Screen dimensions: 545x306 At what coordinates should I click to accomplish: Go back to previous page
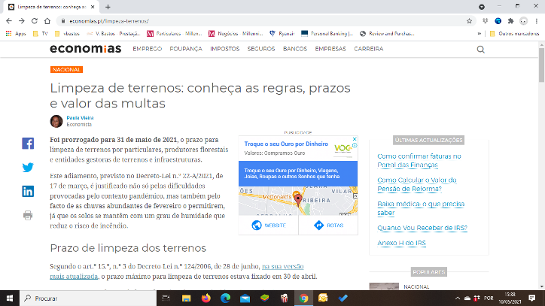click(9, 21)
